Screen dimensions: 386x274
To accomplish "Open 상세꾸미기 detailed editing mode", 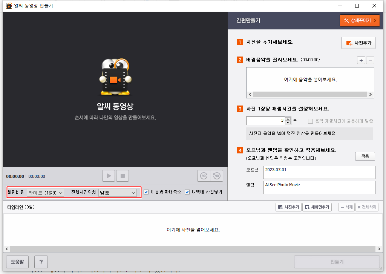I will point(360,20).
